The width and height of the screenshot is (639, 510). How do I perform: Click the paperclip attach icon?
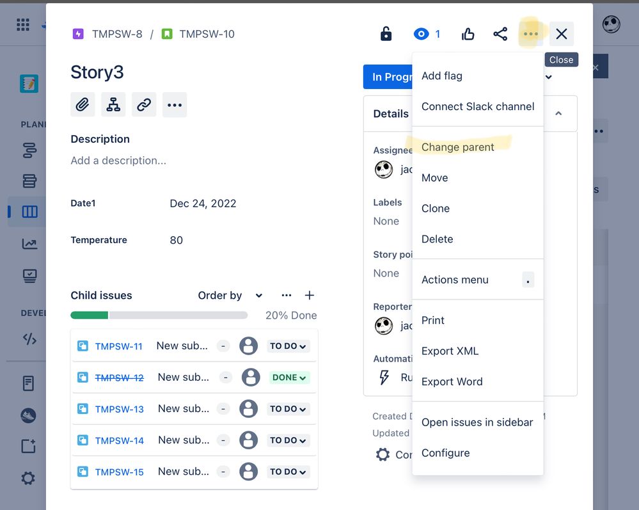(x=83, y=105)
